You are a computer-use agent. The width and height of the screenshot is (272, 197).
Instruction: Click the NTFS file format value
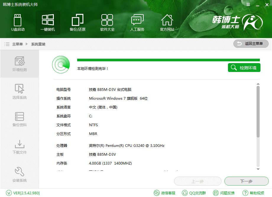pyautogui.click(x=93, y=125)
